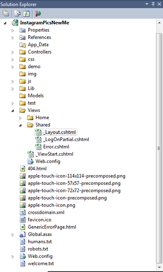Expand the Home folder under Views
Screen dimensions: 163x272
(x=20, y=118)
